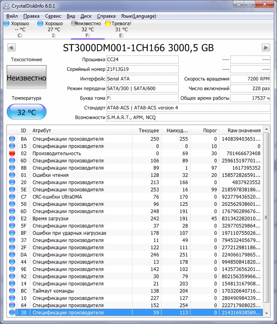The image size is (277, 324).
Task: Click the blue status icon of attribute 01
Action: pos(12,175)
